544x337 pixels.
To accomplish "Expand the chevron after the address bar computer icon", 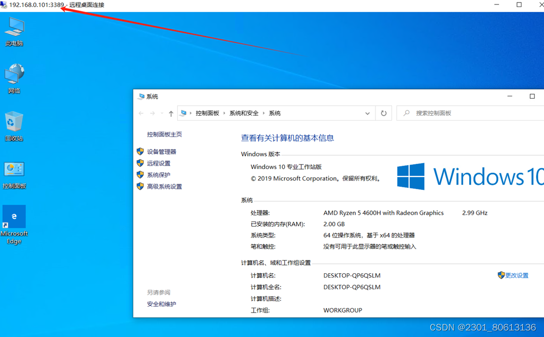I will tap(190, 113).
